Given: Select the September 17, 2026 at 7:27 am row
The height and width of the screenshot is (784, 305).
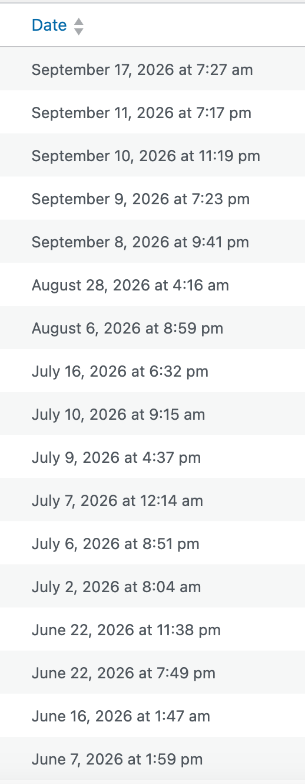Looking at the screenshot, I should coord(152,69).
